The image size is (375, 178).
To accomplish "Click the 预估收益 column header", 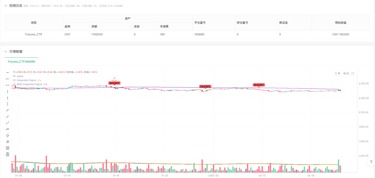I will click(341, 22).
